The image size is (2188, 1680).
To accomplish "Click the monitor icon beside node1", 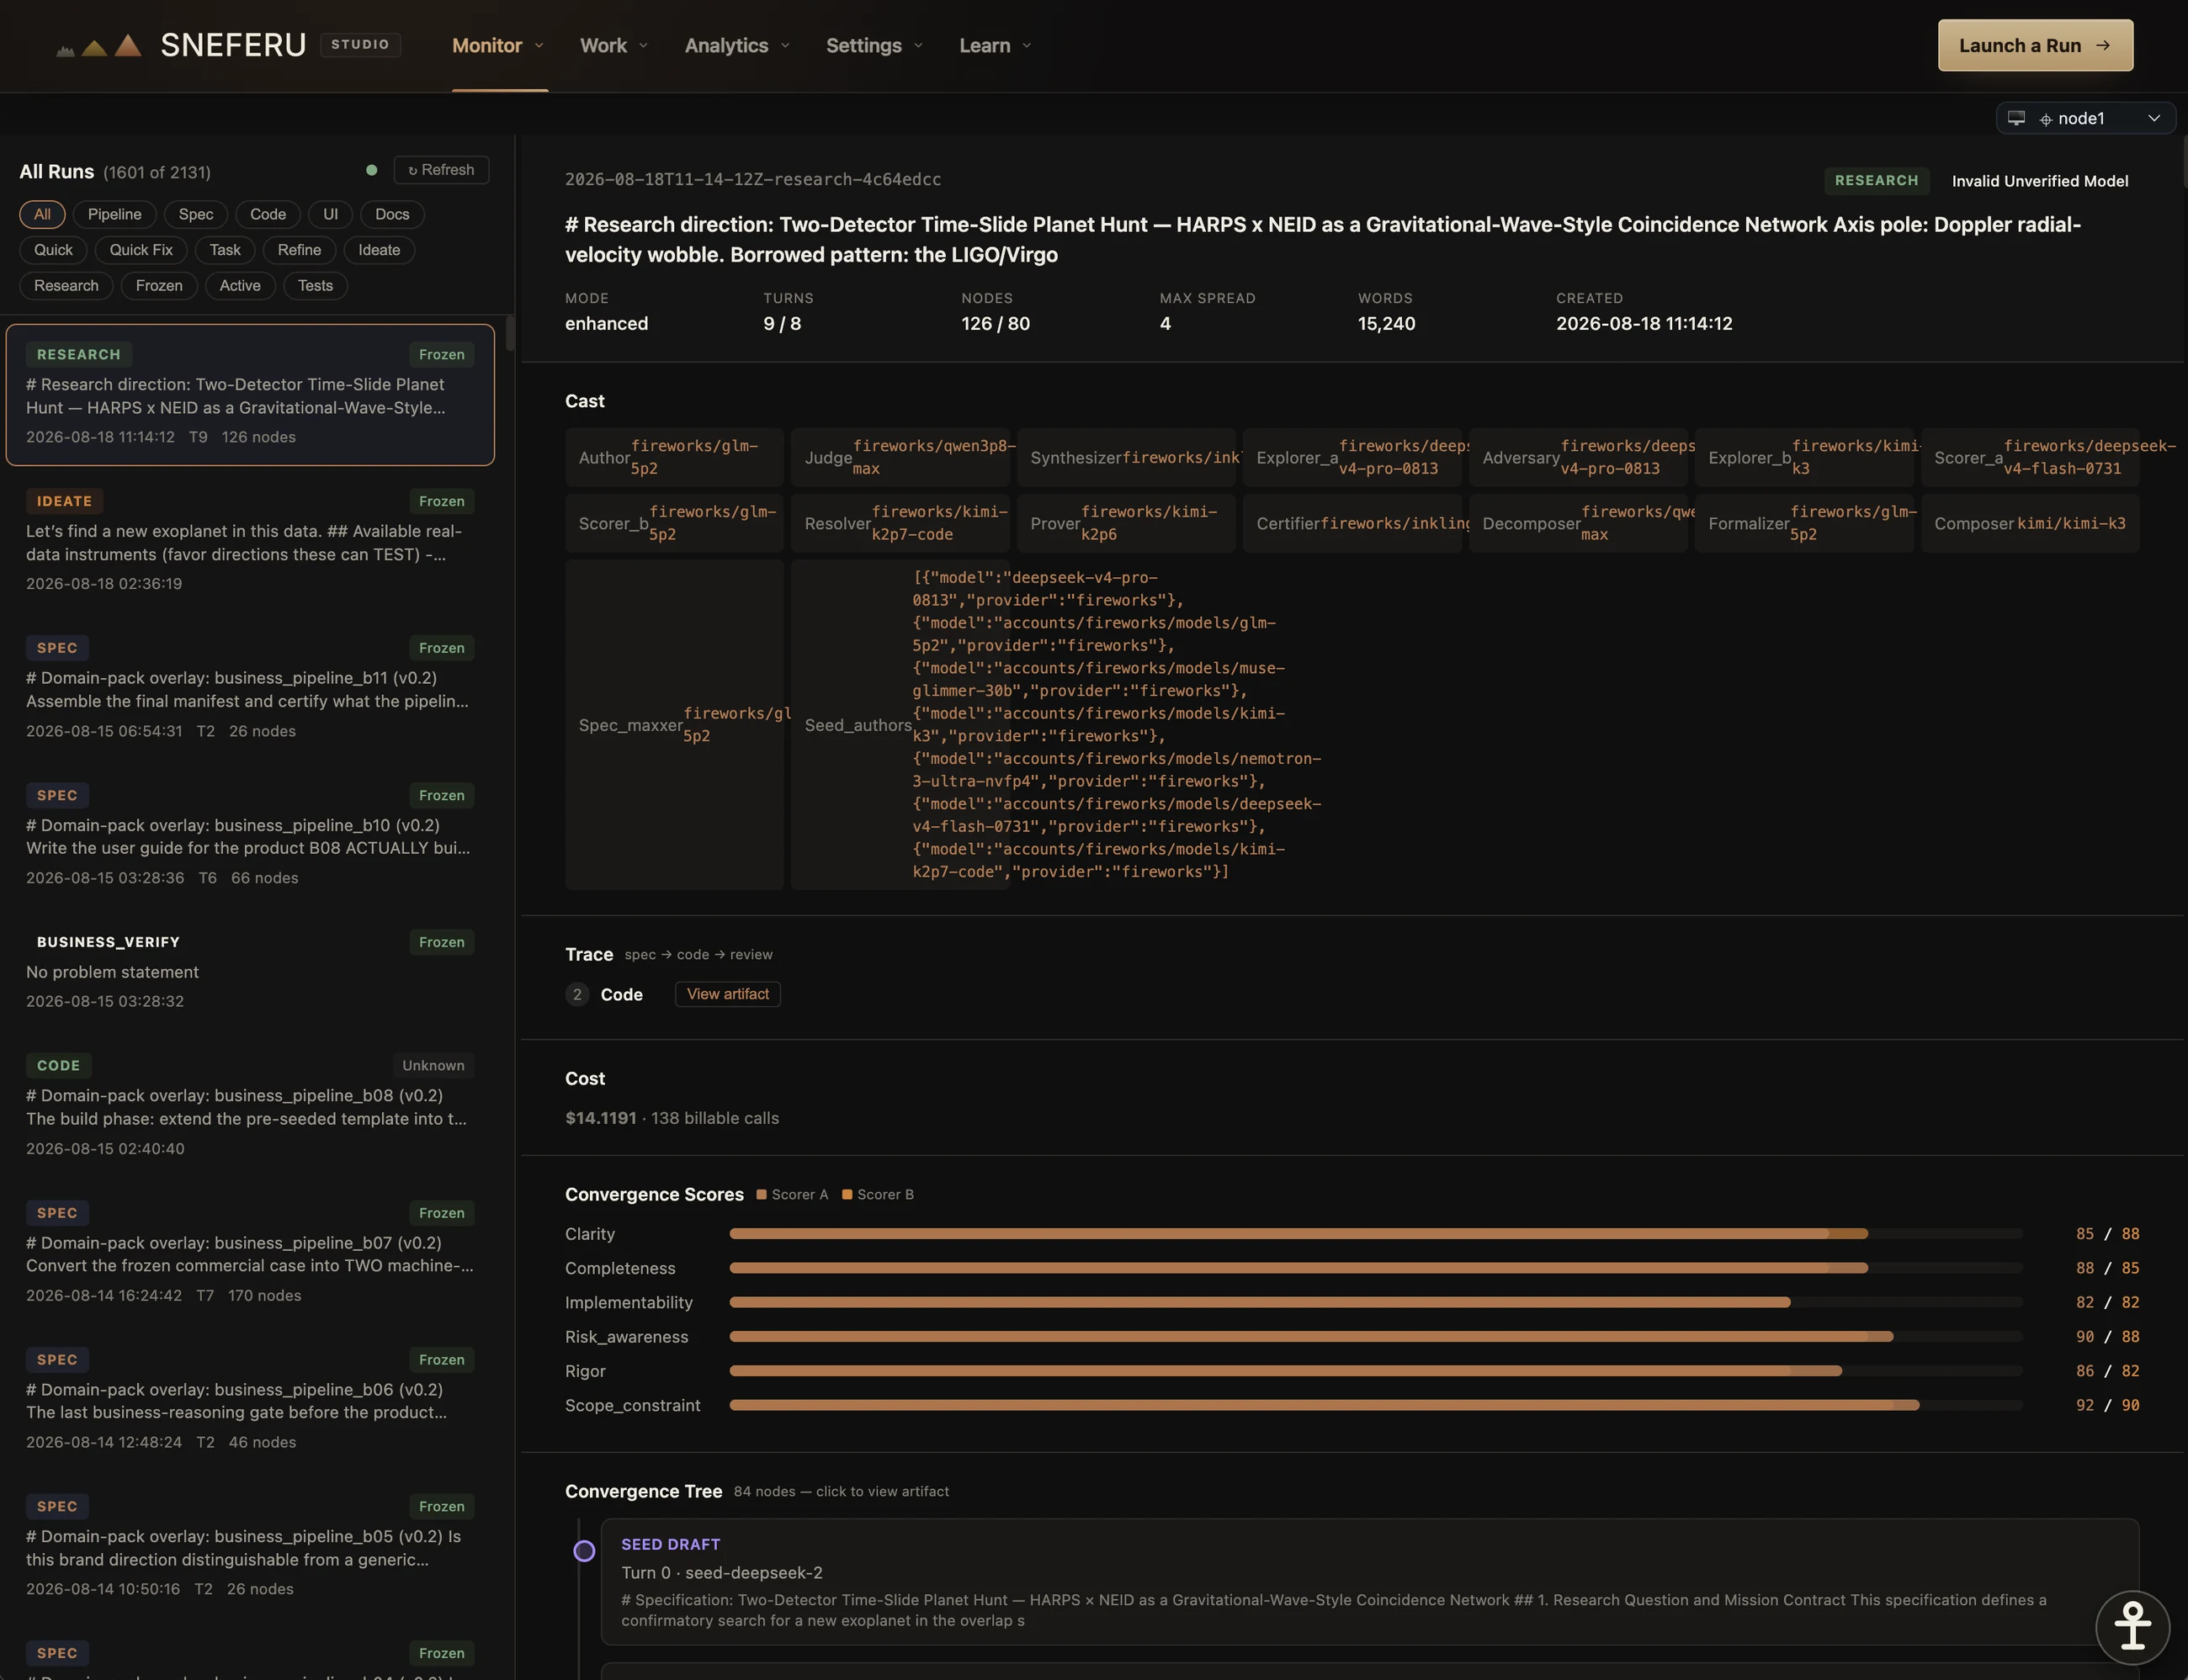I will [x=2016, y=118].
